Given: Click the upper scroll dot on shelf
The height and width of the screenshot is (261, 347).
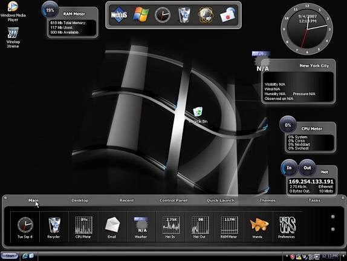Looking at the screenshot, I should (333, 217).
